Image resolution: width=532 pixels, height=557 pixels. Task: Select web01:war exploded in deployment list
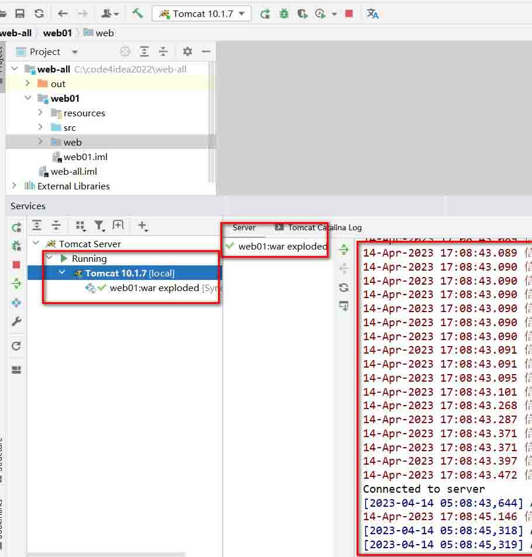pos(277,246)
